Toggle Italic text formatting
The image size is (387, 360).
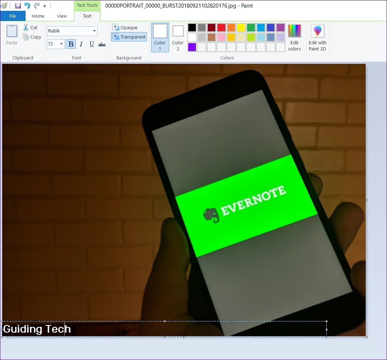pos(81,44)
